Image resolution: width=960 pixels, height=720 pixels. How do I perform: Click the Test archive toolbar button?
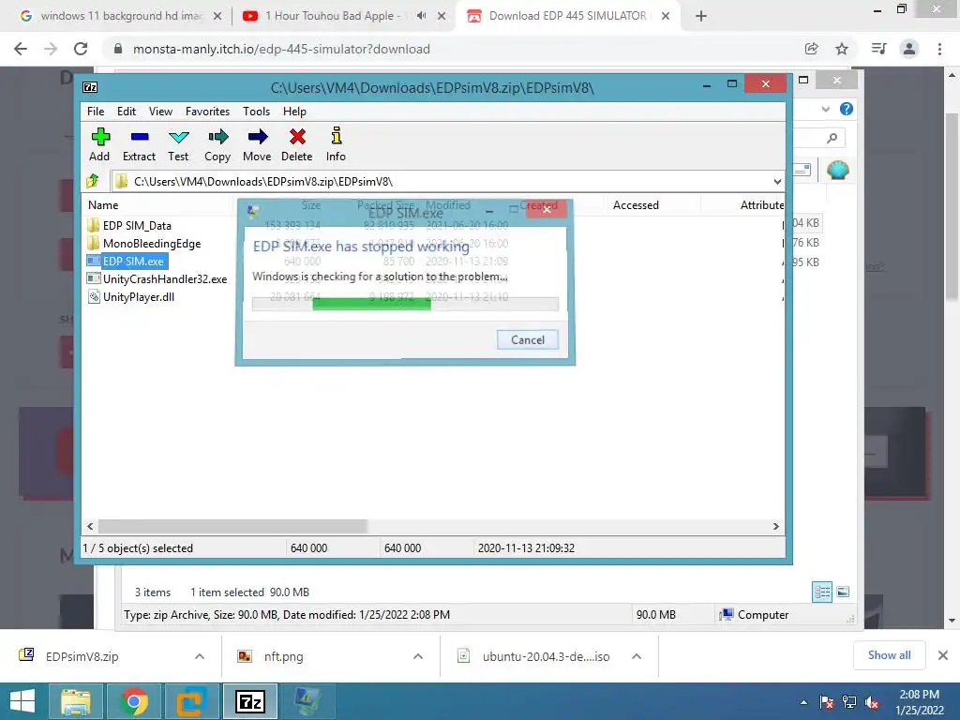click(x=178, y=144)
